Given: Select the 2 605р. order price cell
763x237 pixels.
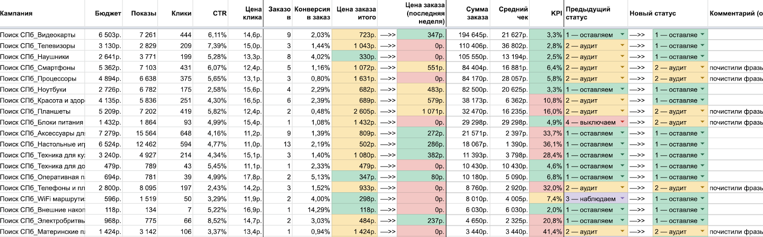Looking at the screenshot, I should coord(354,112).
